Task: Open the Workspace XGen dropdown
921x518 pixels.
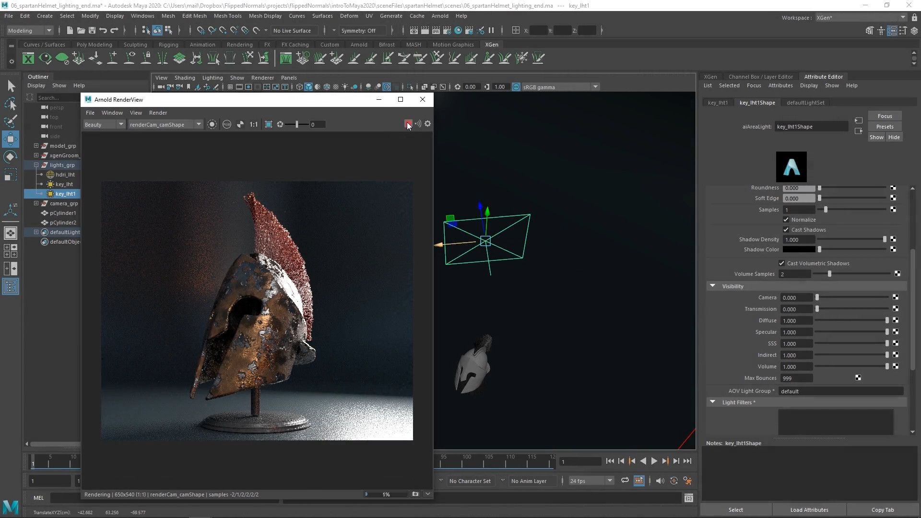Action: (861, 18)
